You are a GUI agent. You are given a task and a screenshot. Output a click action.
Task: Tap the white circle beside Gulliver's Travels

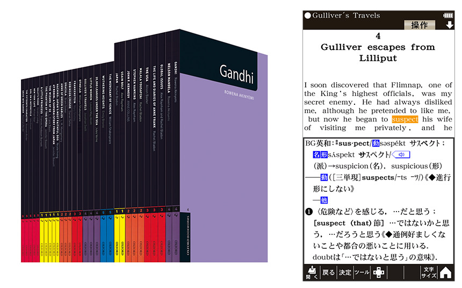tap(308, 16)
